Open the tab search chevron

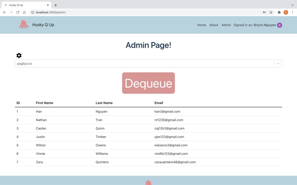(x=292, y=5)
